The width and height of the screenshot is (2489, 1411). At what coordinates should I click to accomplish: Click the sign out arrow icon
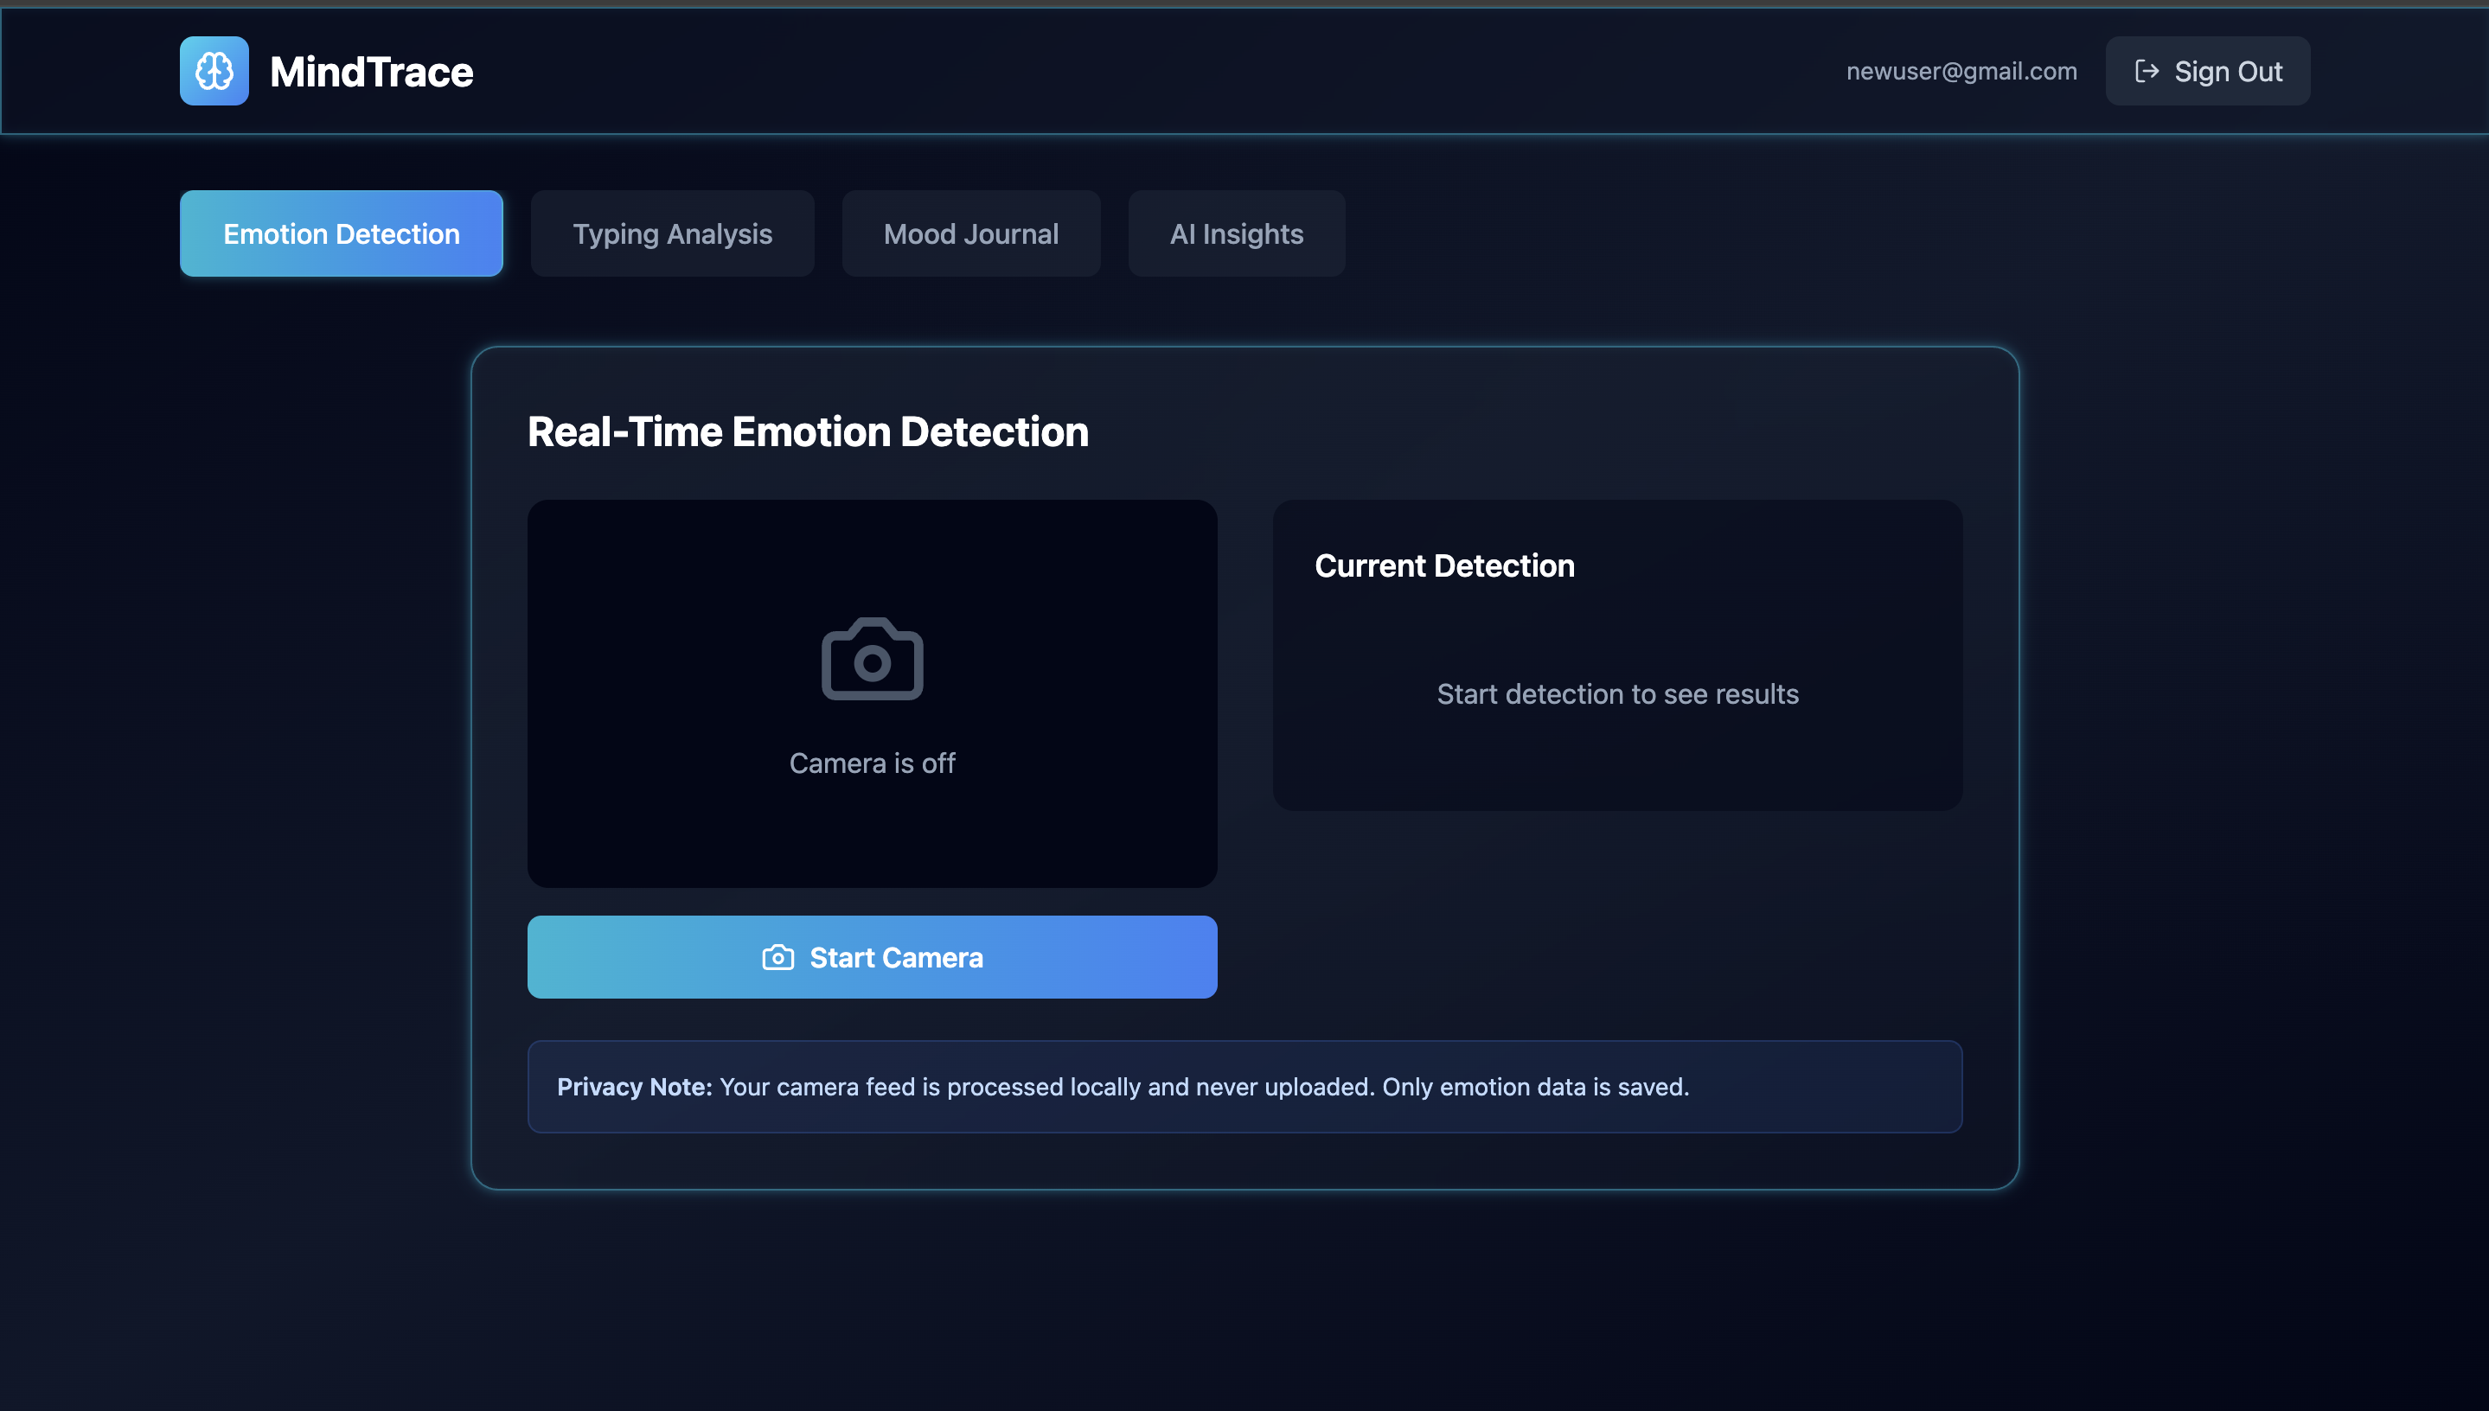[x=2146, y=71]
